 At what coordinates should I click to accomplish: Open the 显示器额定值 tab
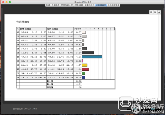pos(113,5)
